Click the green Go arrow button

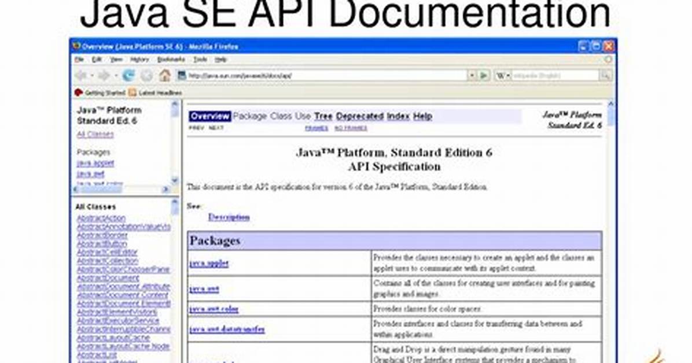pyautogui.click(x=484, y=75)
